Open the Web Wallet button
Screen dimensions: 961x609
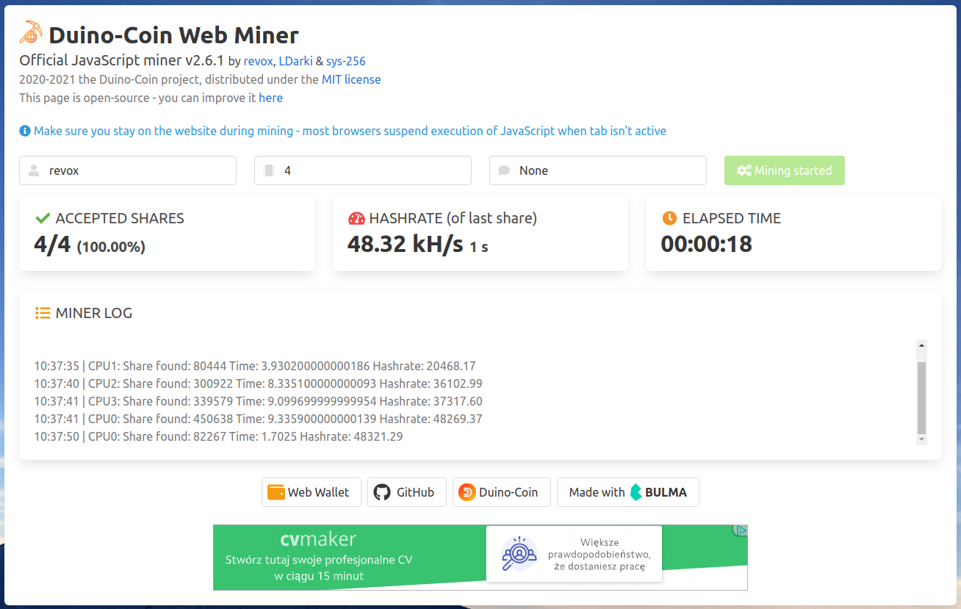click(312, 492)
